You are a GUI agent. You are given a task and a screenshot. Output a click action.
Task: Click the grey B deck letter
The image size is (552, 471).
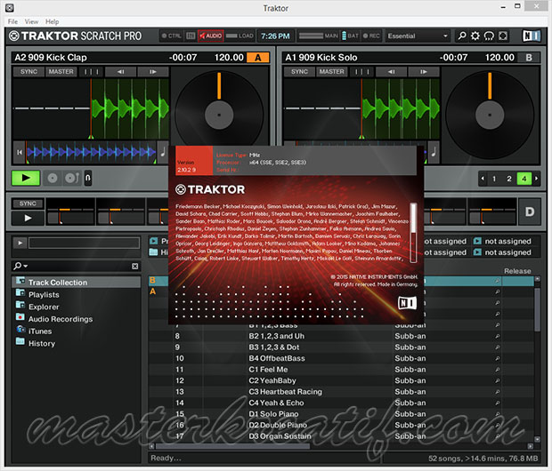[x=529, y=58]
